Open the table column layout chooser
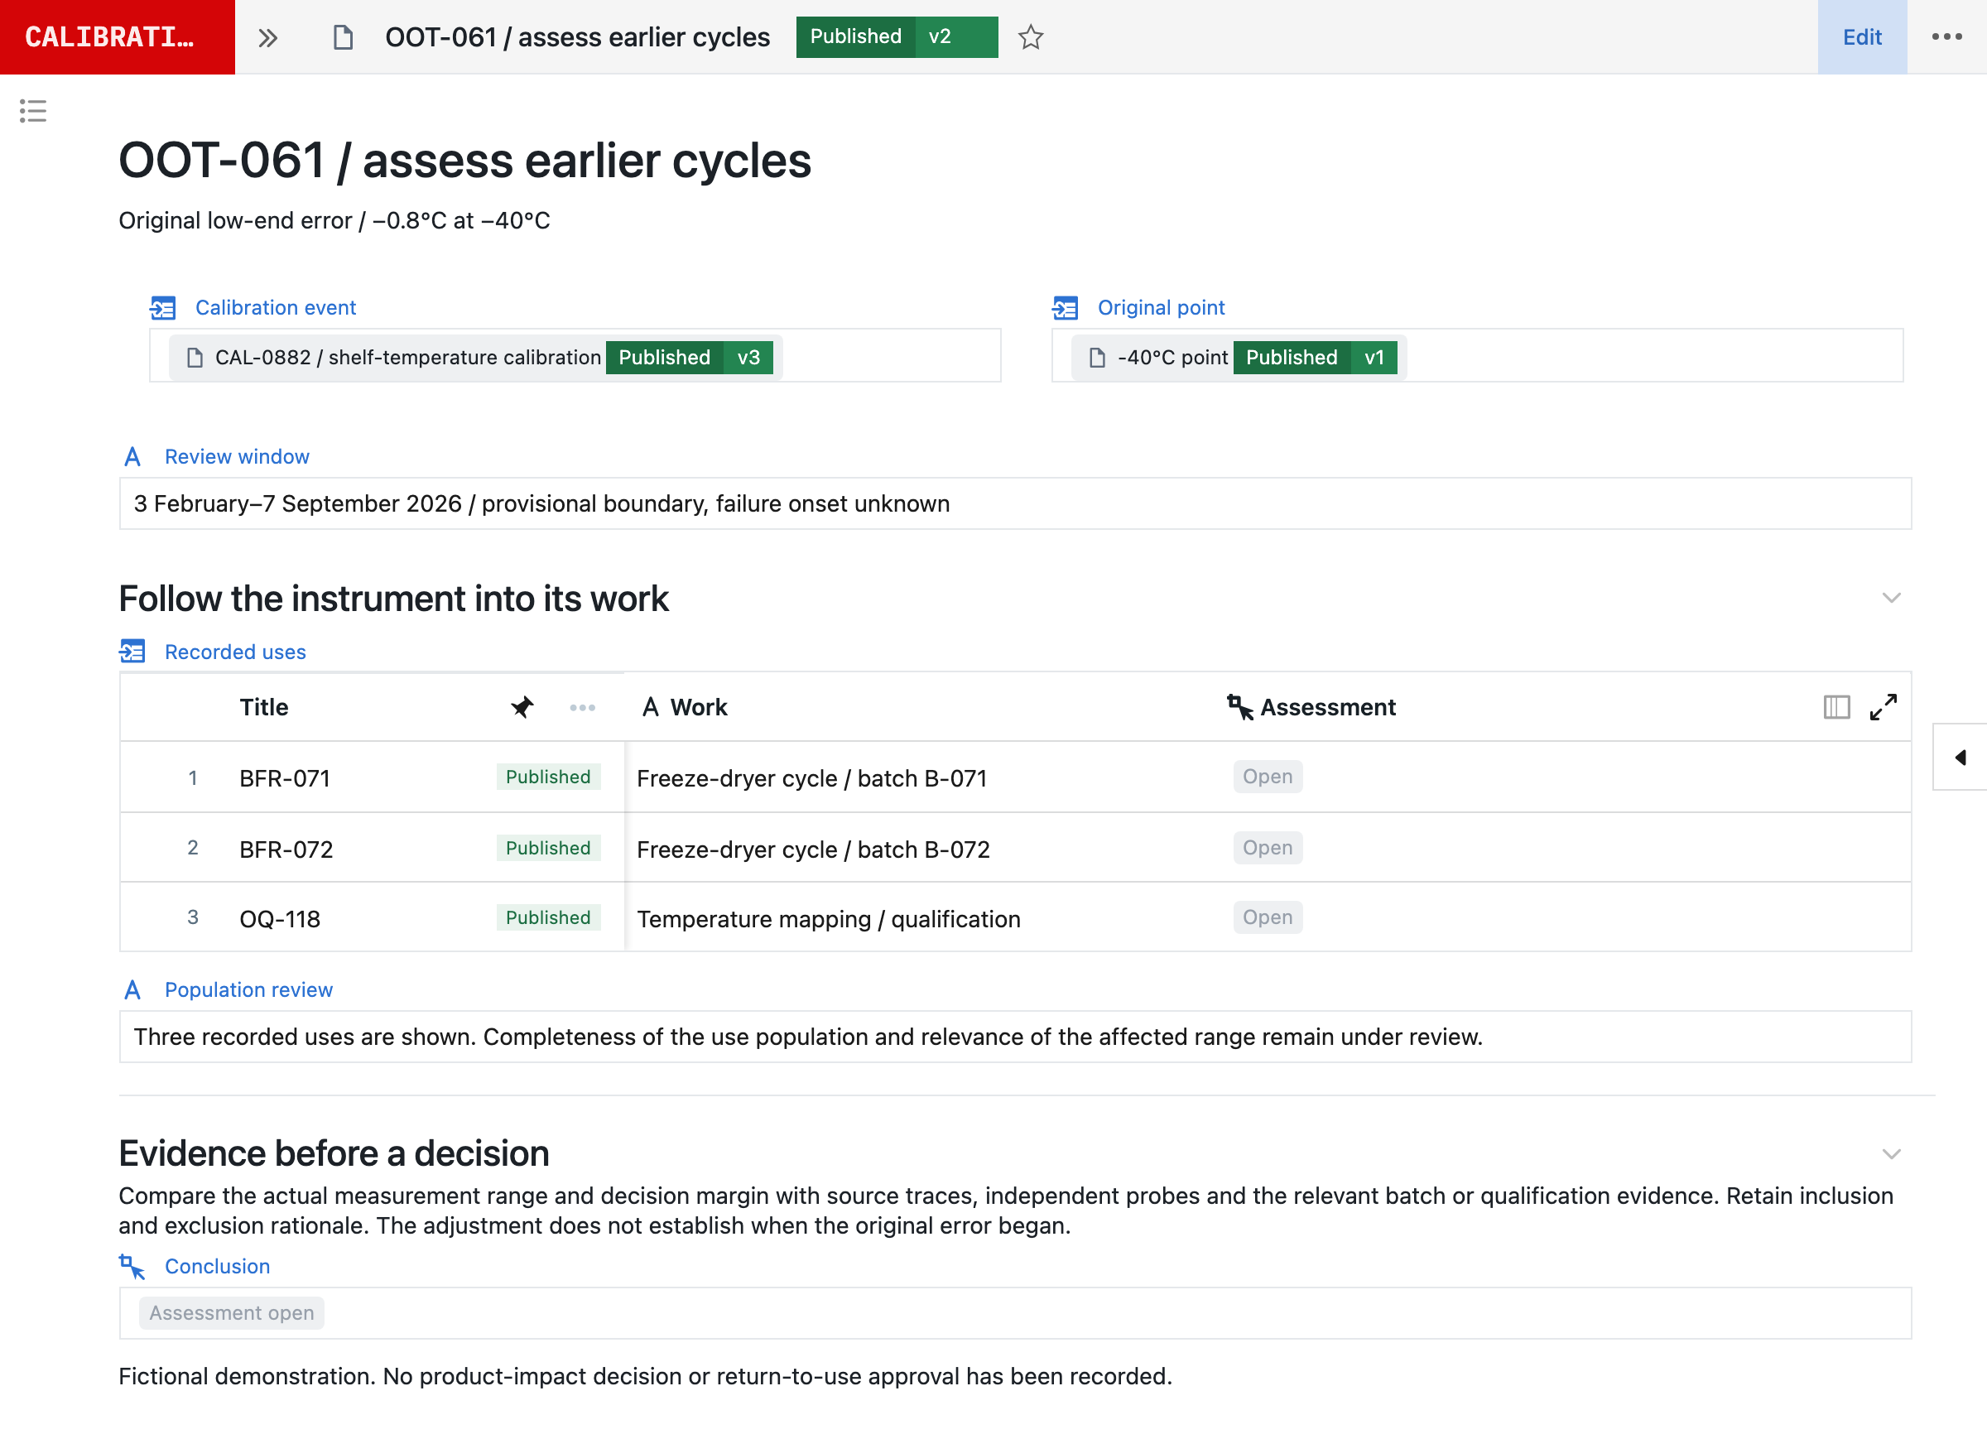The height and width of the screenshot is (1439, 1987). (x=1836, y=706)
